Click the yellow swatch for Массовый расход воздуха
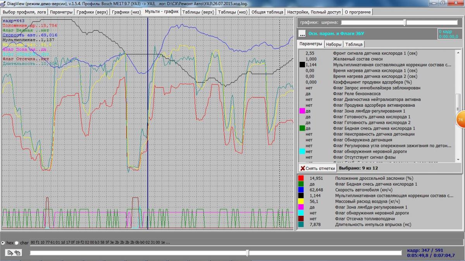The width and height of the screenshot is (465, 261). pyautogui.click(x=301, y=201)
